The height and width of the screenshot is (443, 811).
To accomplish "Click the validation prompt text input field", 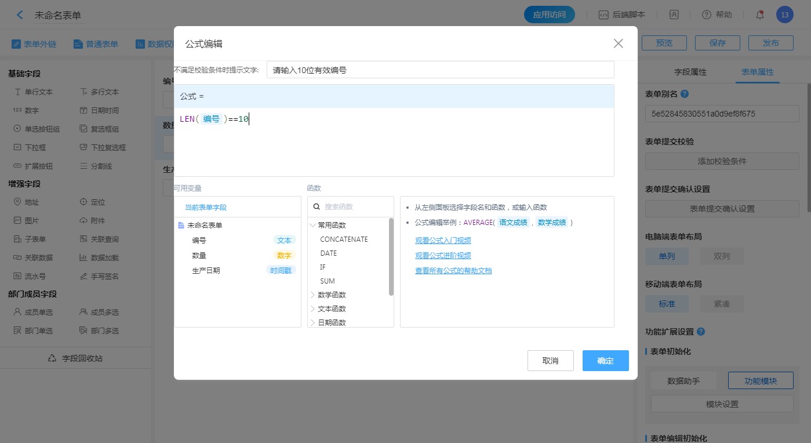I will point(440,70).
